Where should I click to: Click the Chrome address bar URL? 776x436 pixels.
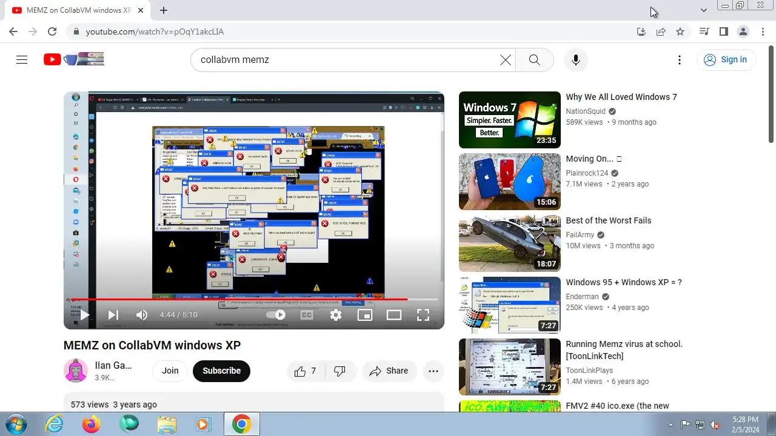pos(155,31)
